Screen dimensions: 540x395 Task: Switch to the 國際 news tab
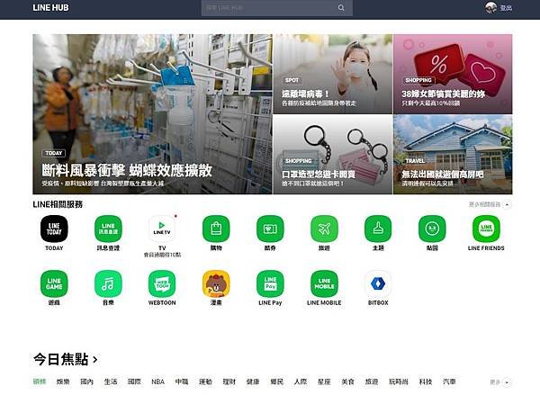(x=134, y=382)
